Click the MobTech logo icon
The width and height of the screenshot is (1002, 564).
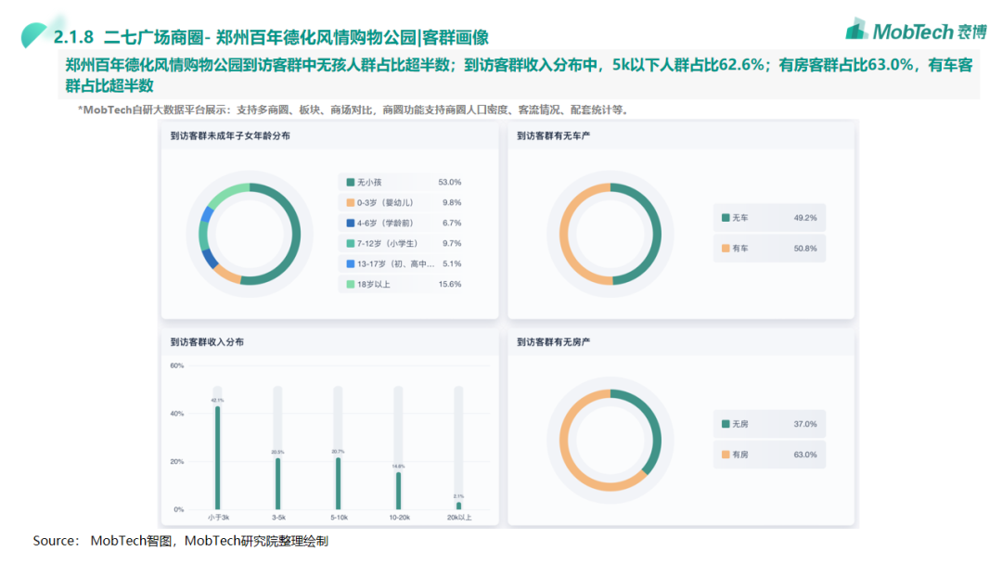pos(856,29)
